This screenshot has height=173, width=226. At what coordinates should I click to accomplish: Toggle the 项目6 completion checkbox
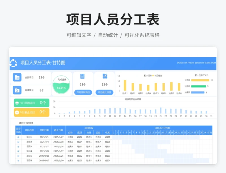[18, 161]
